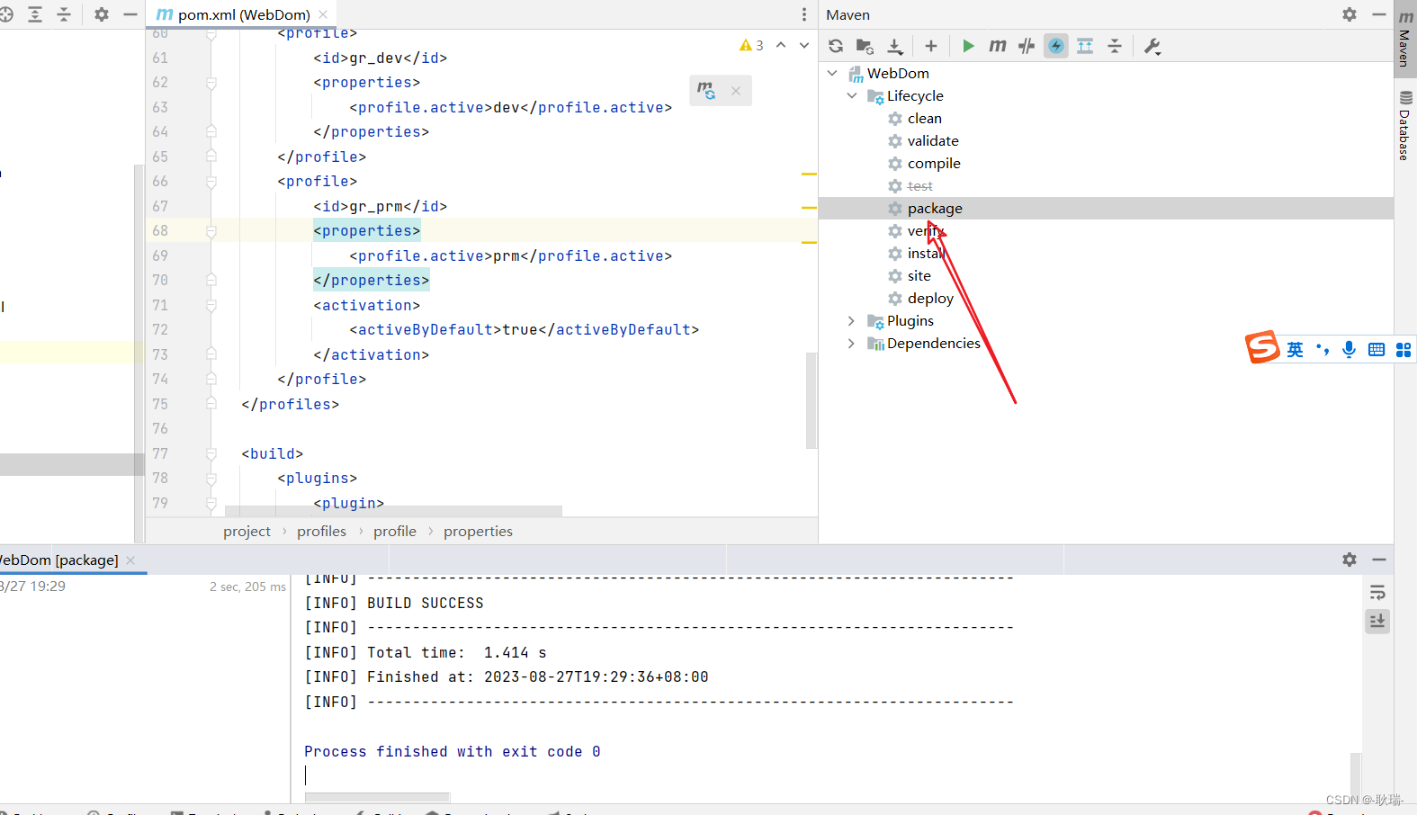Open Execute Maven Goal dialog
The width and height of the screenshot is (1417, 815).
997,46
